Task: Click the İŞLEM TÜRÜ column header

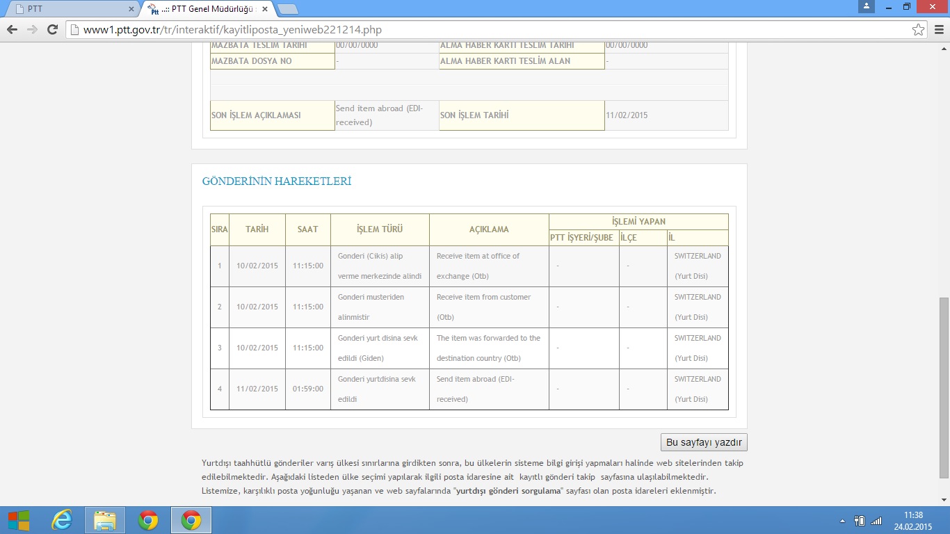Action: pyautogui.click(x=380, y=229)
